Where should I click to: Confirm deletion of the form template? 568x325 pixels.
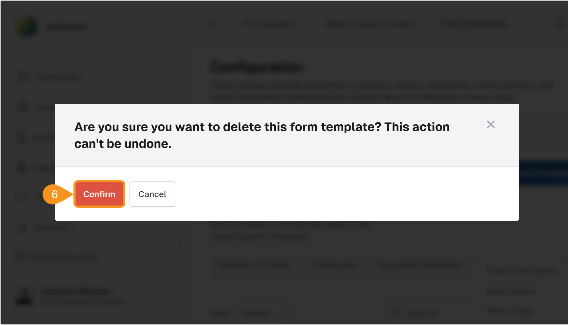pos(99,194)
